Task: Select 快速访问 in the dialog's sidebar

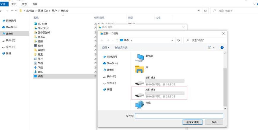Action: [x=110, y=57]
